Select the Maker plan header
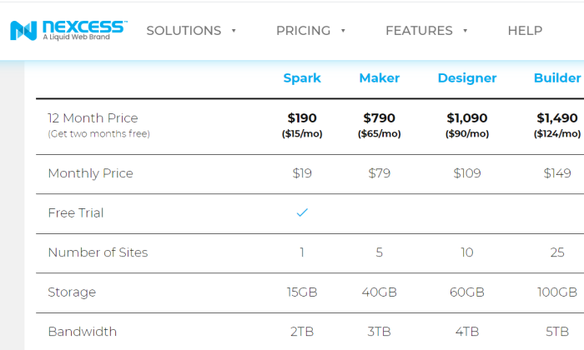Screen dimensions: 584x350 tap(379, 78)
